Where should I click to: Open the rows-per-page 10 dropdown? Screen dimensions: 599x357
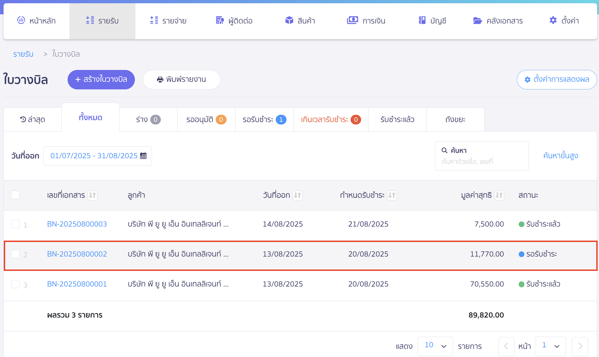[435, 346]
